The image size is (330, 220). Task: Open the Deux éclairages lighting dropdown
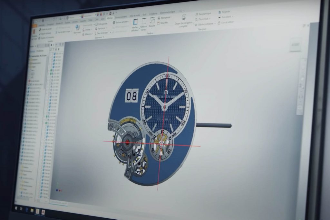(x=102, y=33)
